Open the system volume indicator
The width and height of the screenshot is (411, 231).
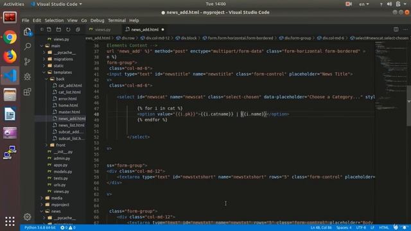click(x=390, y=4)
